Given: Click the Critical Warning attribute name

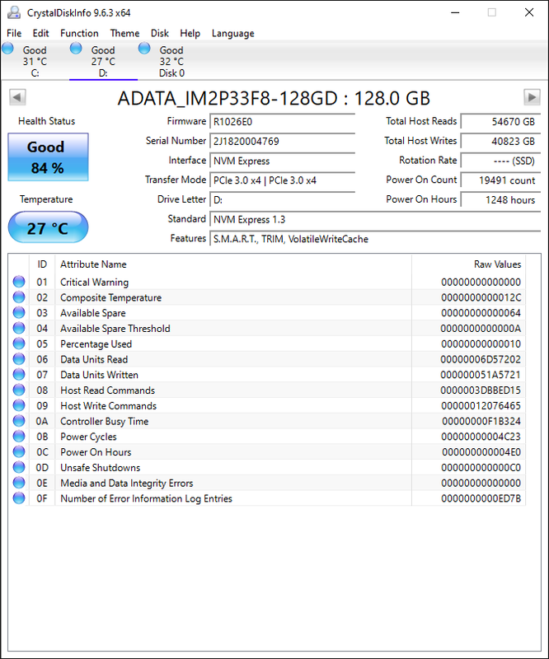Looking at the screenshot, I should click(x=94, y=282).
